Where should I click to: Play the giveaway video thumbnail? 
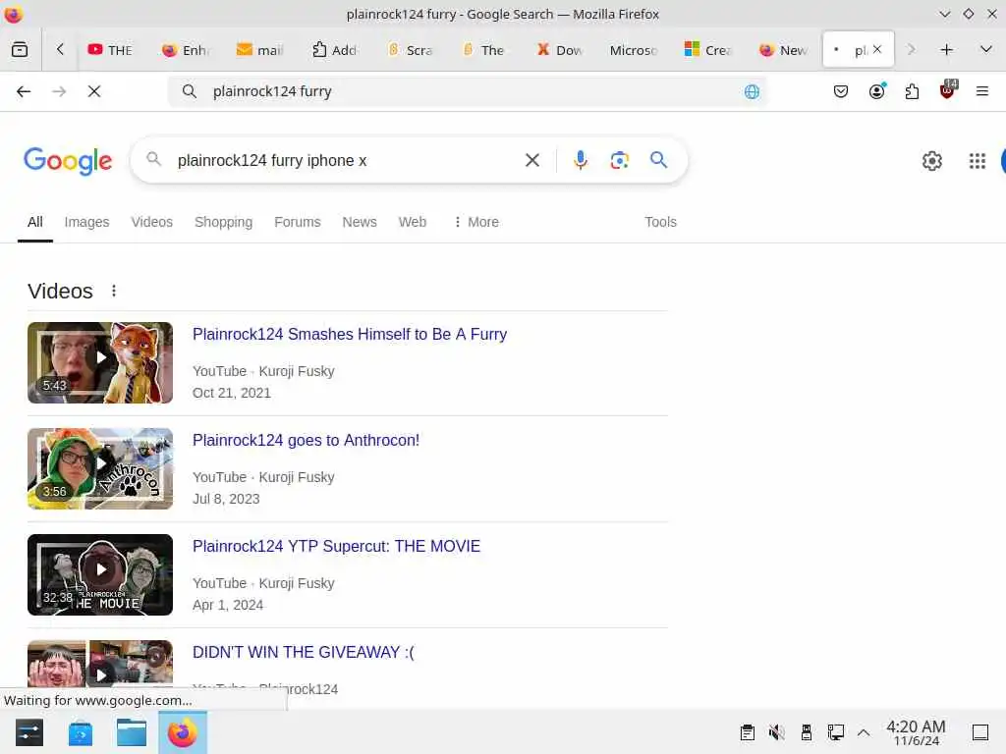[x=100, y=667]
